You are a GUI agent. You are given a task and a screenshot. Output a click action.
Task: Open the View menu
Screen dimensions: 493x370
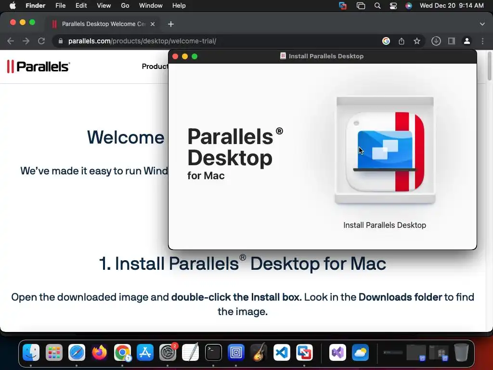click(x=104, y=6)
